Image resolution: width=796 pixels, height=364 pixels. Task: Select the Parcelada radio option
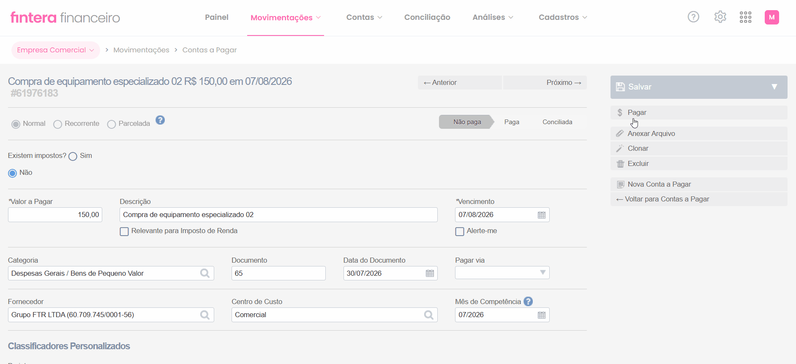click(112, 124)
